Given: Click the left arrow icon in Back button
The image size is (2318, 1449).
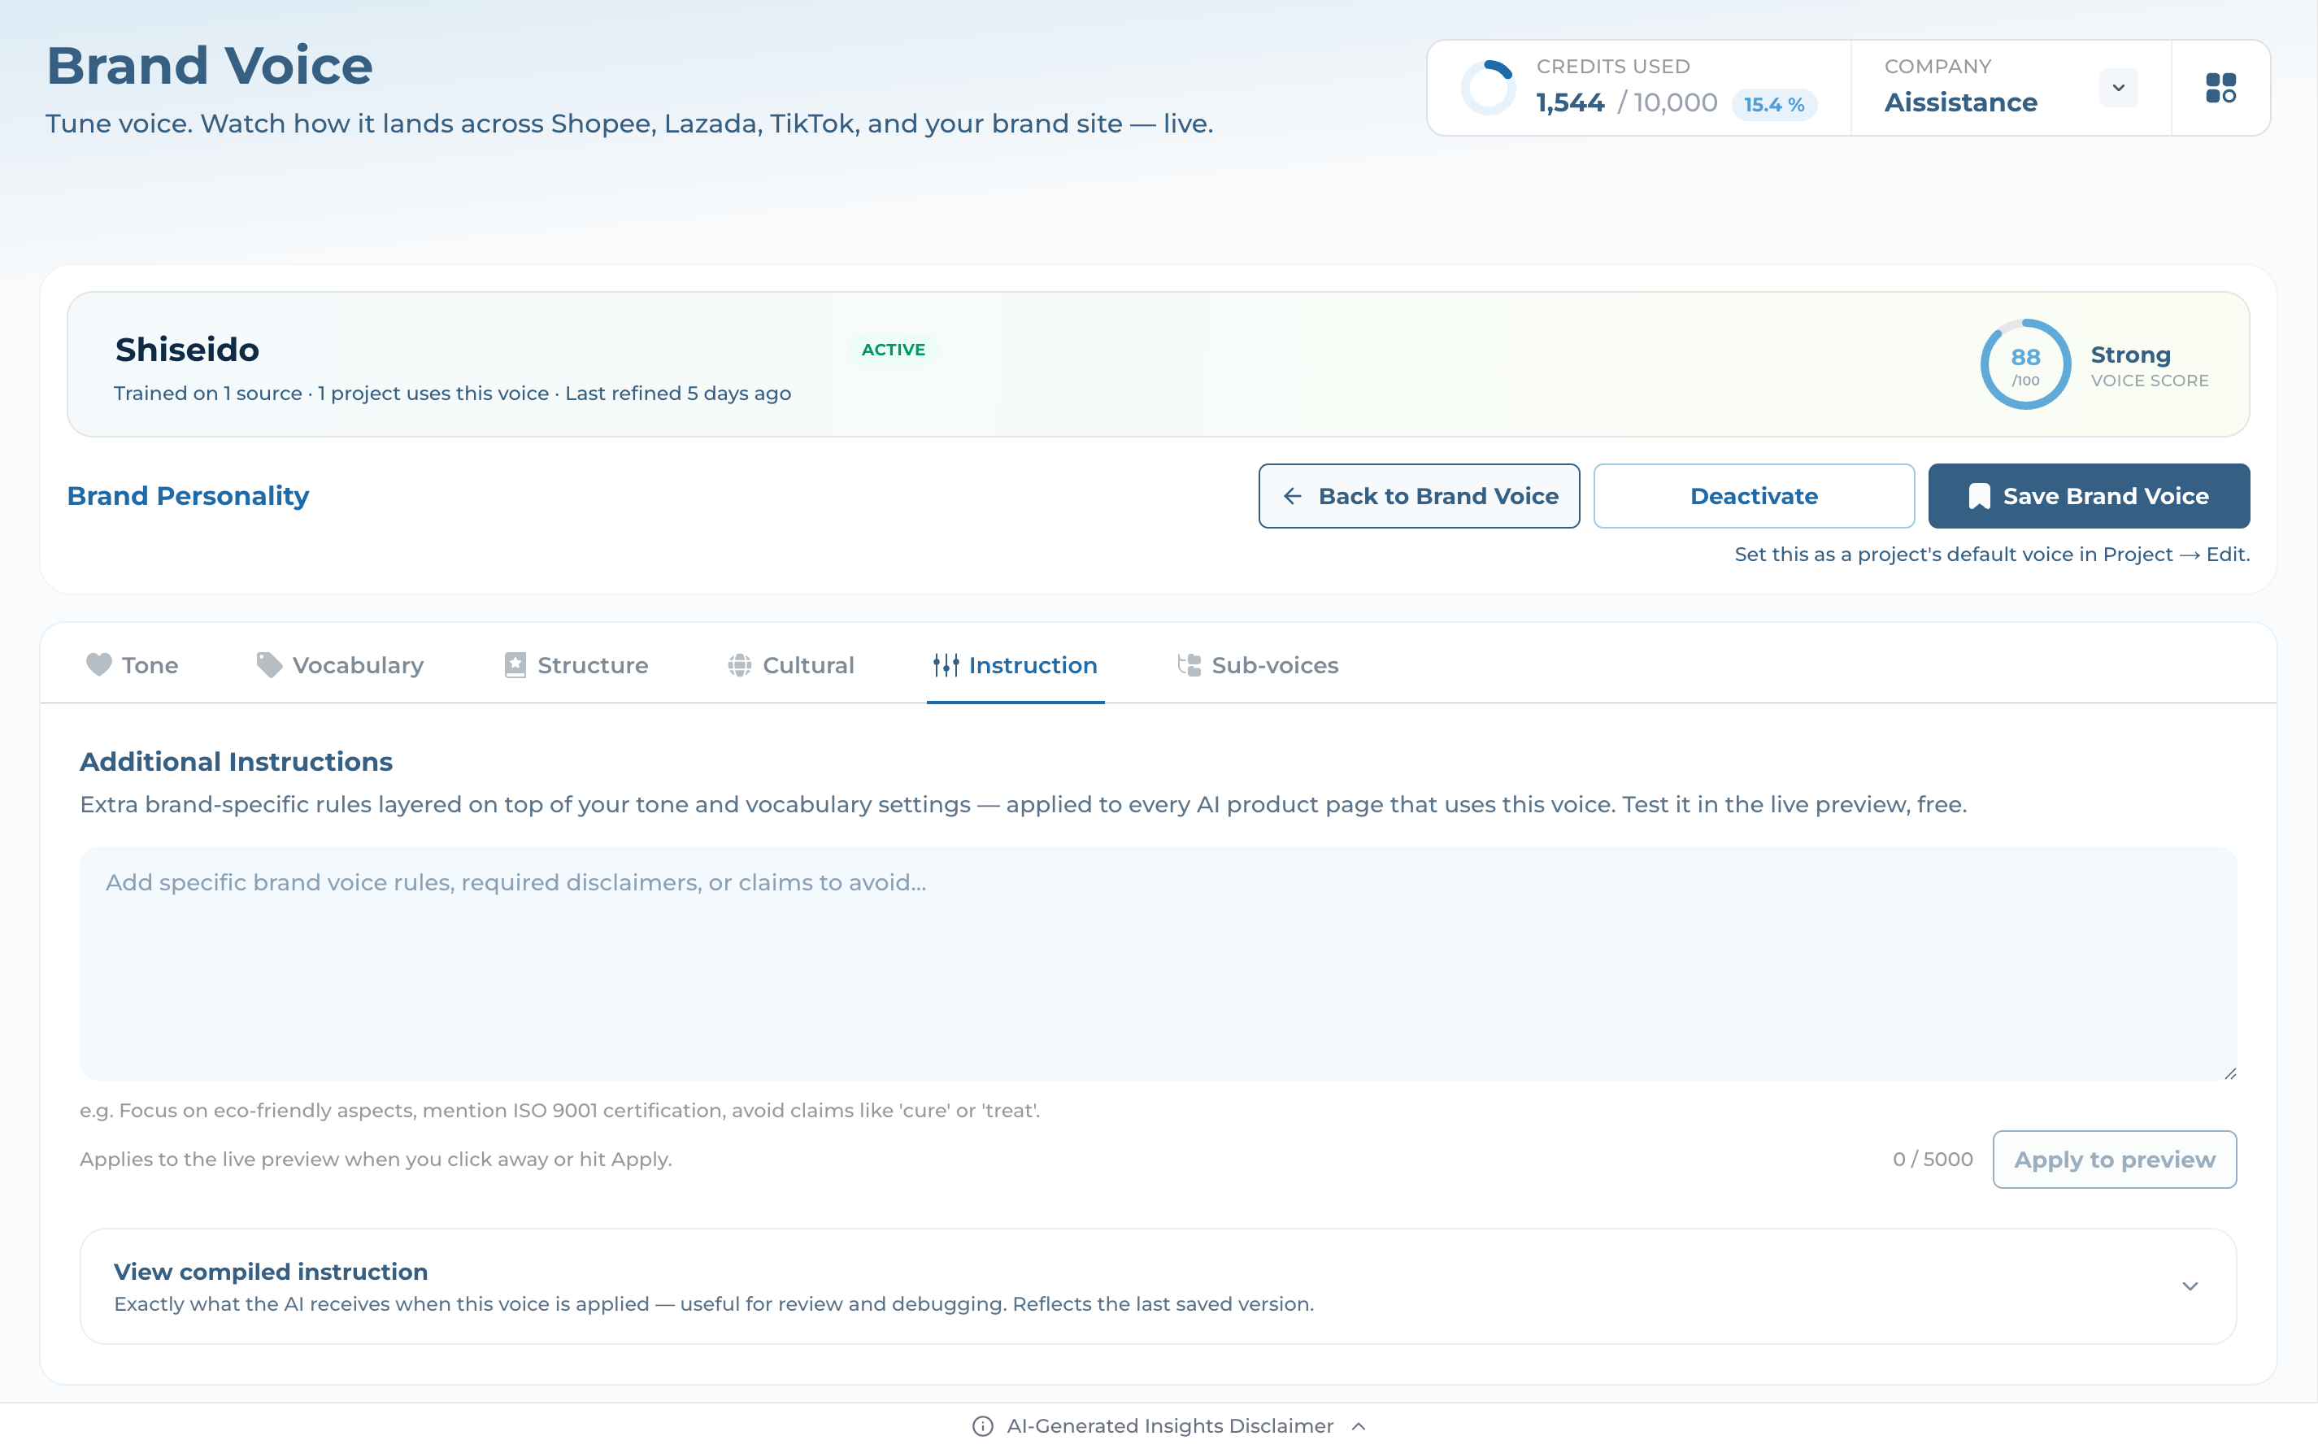Looking at the screenshot, I should (1292, 495).
